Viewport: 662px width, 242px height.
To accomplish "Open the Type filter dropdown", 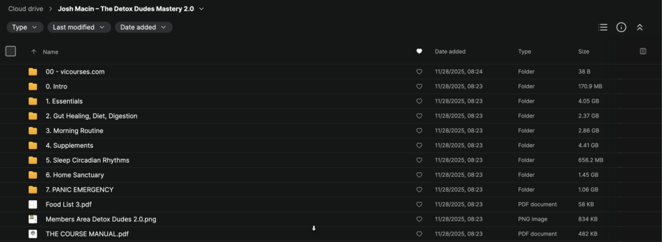I will (x=25, y=27).
